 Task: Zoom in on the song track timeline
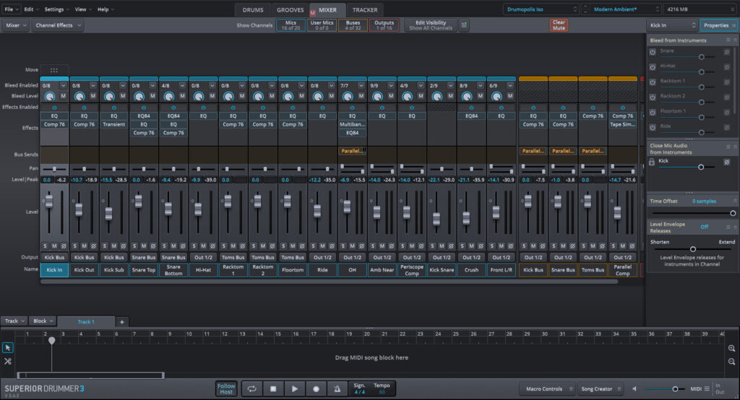pos(732,348)
